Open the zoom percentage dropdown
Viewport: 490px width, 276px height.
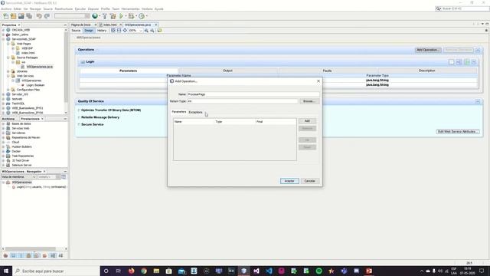point(141,31)
